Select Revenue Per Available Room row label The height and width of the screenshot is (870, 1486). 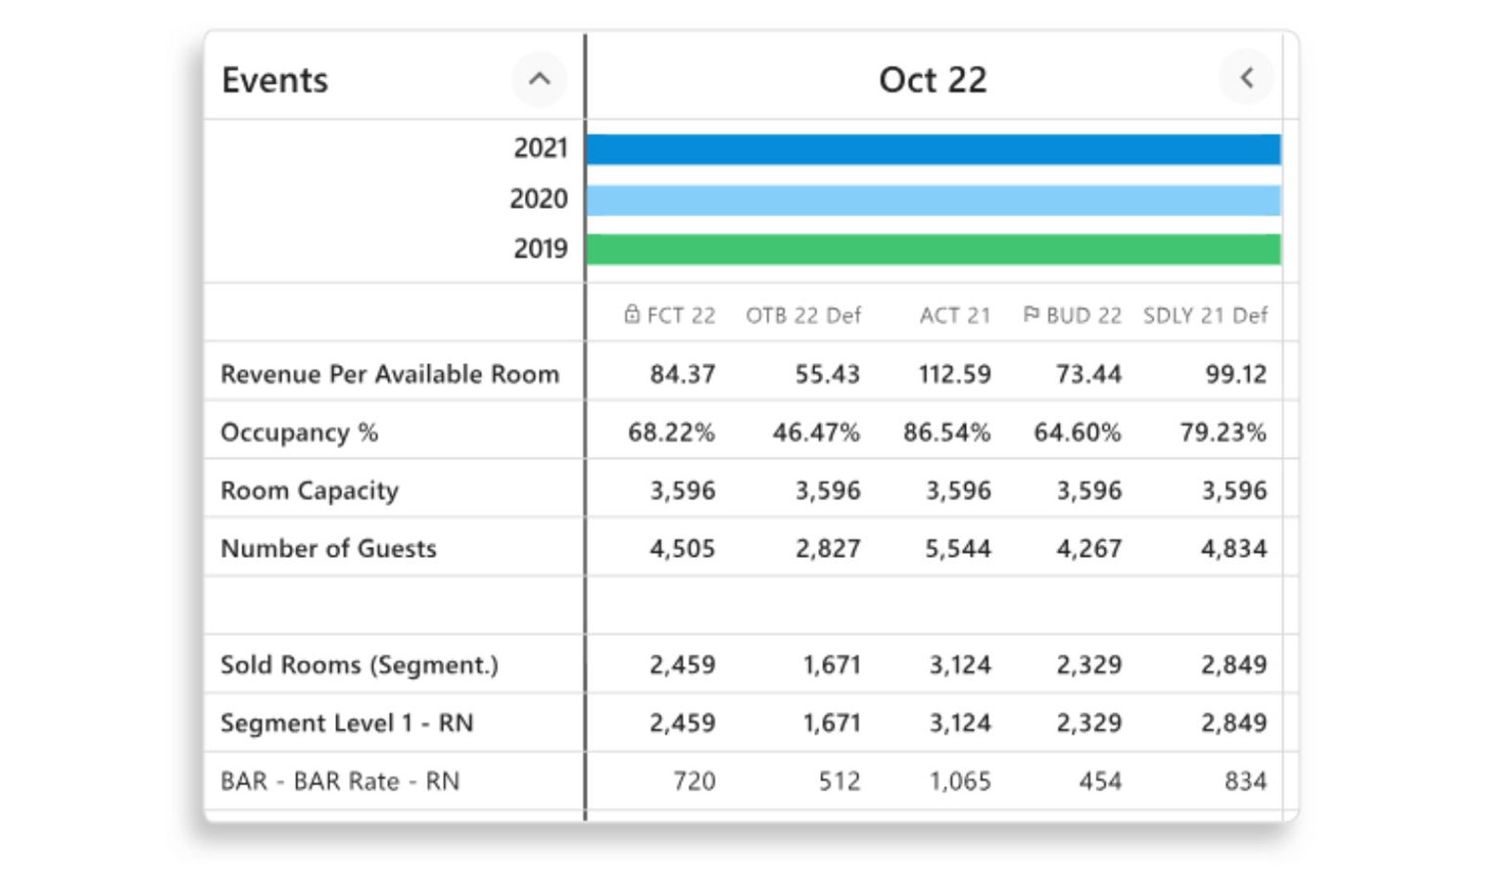click(x=390, y=374)
